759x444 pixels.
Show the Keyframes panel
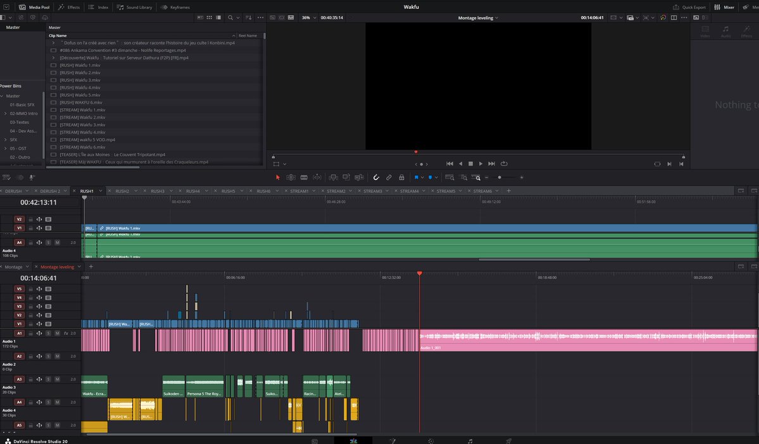175,7
